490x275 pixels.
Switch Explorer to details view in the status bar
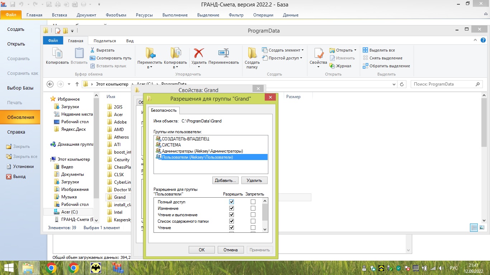474,227
